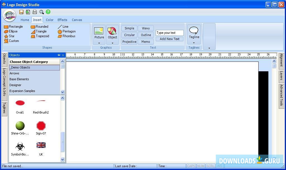The width and height of the screenshot is (286, 170).
Task: Insert a Pentagon shape
Action: click(67, 31)
